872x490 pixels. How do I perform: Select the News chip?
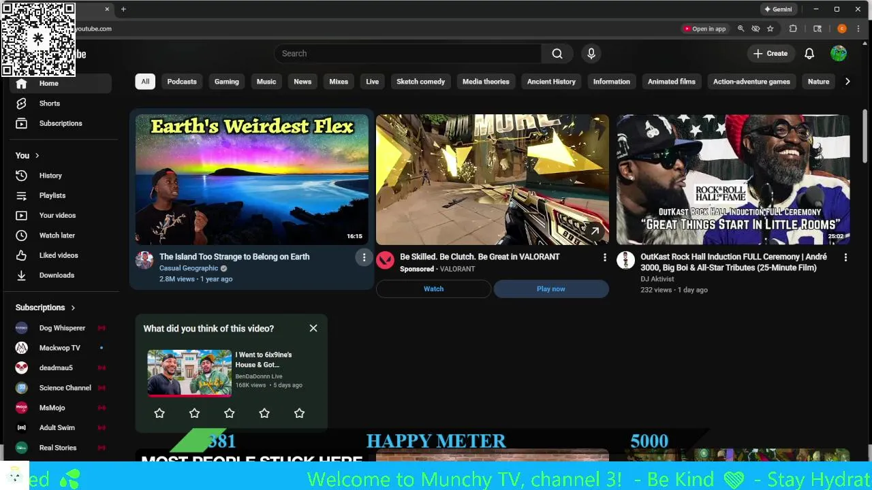302,82
